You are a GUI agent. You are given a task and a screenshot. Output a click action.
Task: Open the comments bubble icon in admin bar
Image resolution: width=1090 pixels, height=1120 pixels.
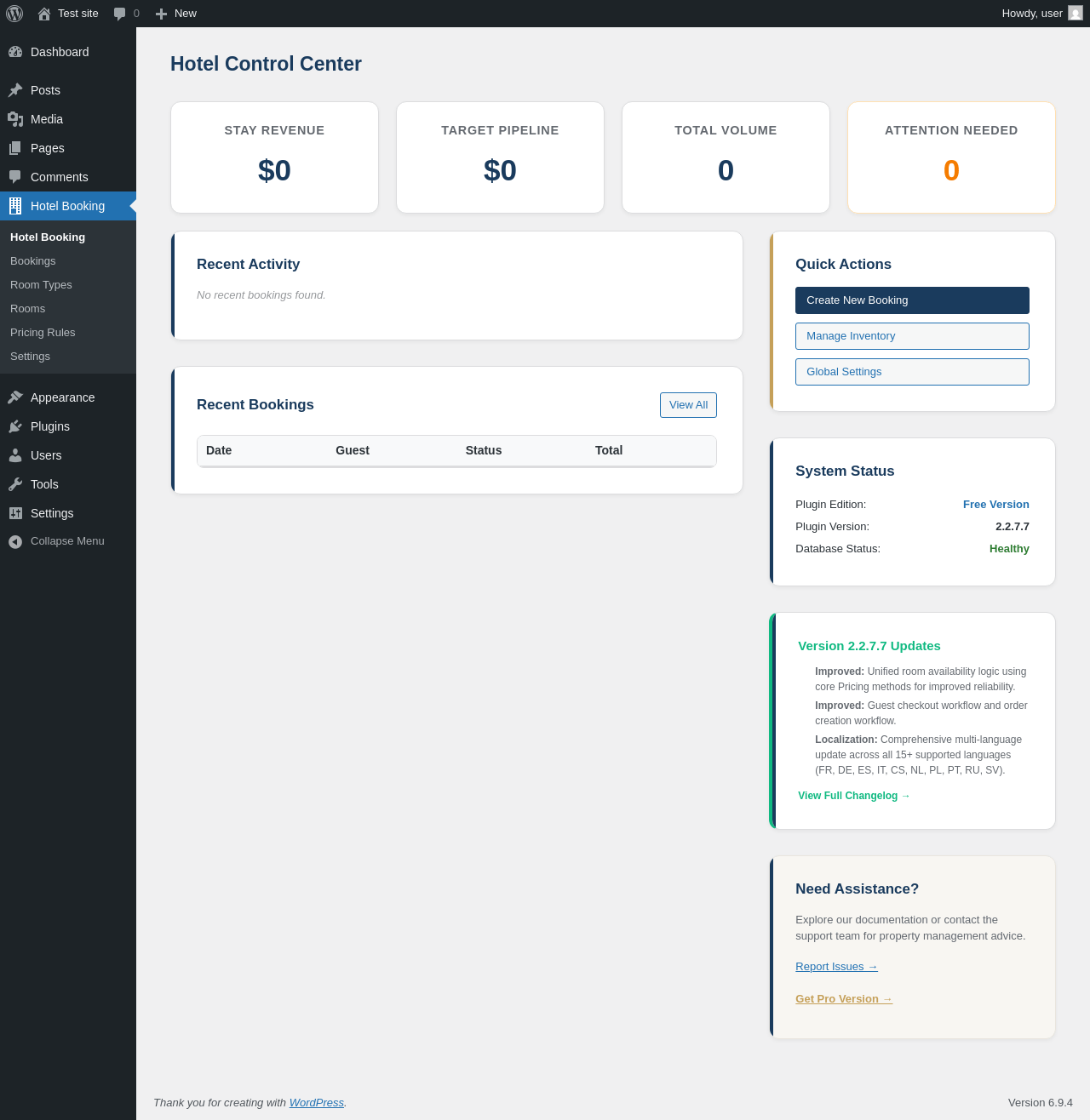[120, 14]
